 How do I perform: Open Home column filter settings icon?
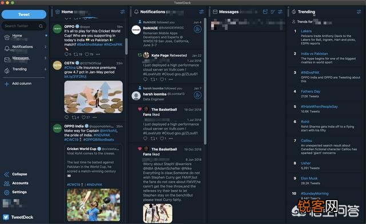point(122,11)
